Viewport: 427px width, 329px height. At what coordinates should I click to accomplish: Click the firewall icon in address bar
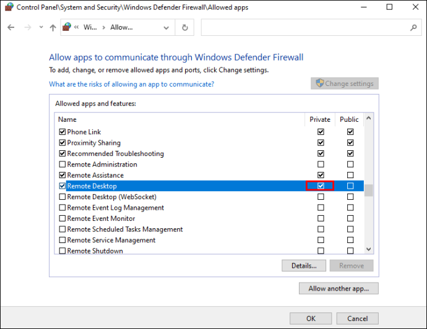point(67,27)
